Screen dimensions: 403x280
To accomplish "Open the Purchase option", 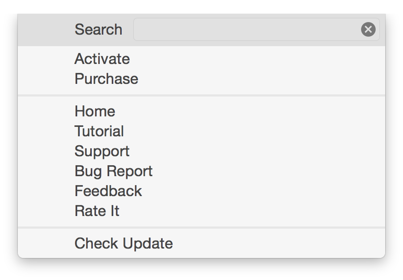I will point(107,79).
